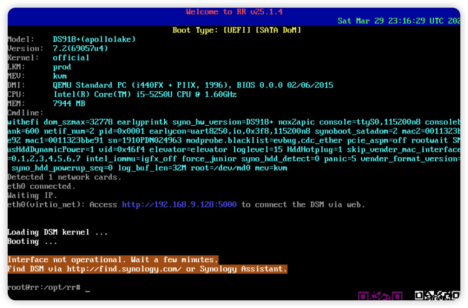Click the 'HddHotplug=1' parameter
Viewport: 468px width, 308px height.
pyautogui.click(x=314, y=149)
